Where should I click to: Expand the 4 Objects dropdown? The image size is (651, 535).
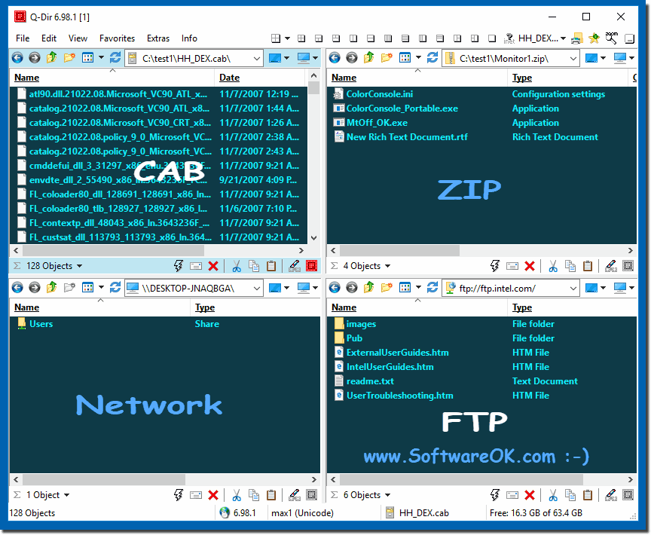(388, 266)
